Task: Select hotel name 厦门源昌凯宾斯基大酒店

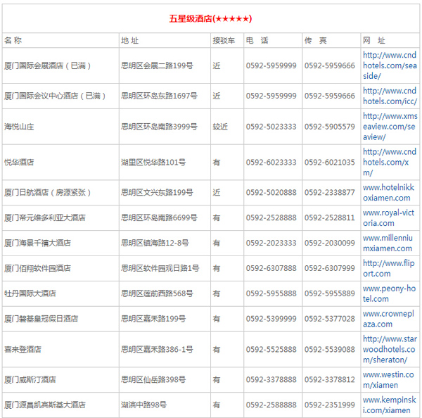Action: [x=45, y=405]
